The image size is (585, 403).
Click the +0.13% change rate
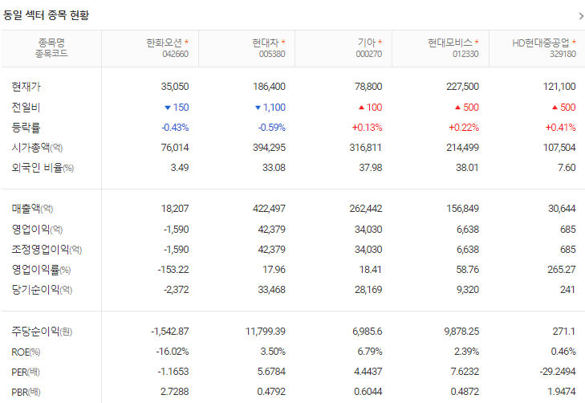[367, 128]
